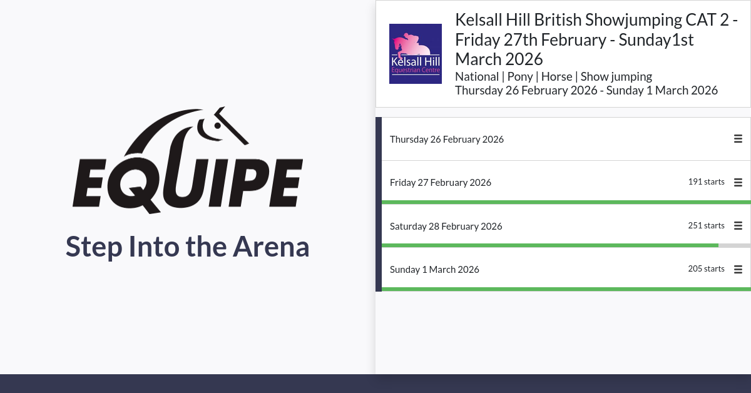Expand the Thursday 26 February 2026 row

coord(447,139)
